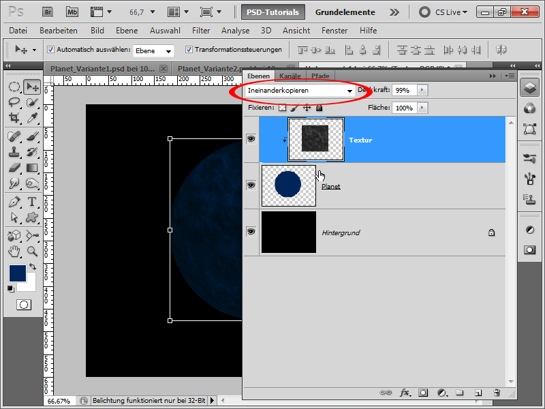Select the 3D Object Rotate tool
The image size is (545, 409).
pos(14,235)
